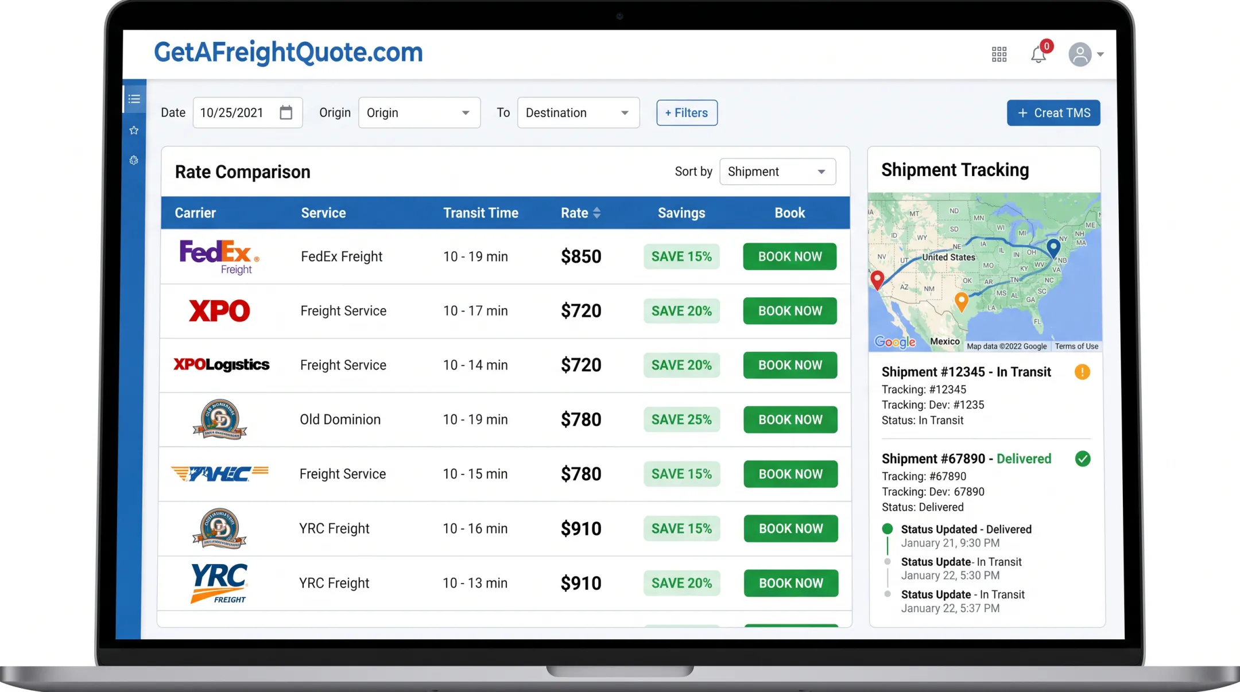Open notifications bell icon

pos(1038,55)
